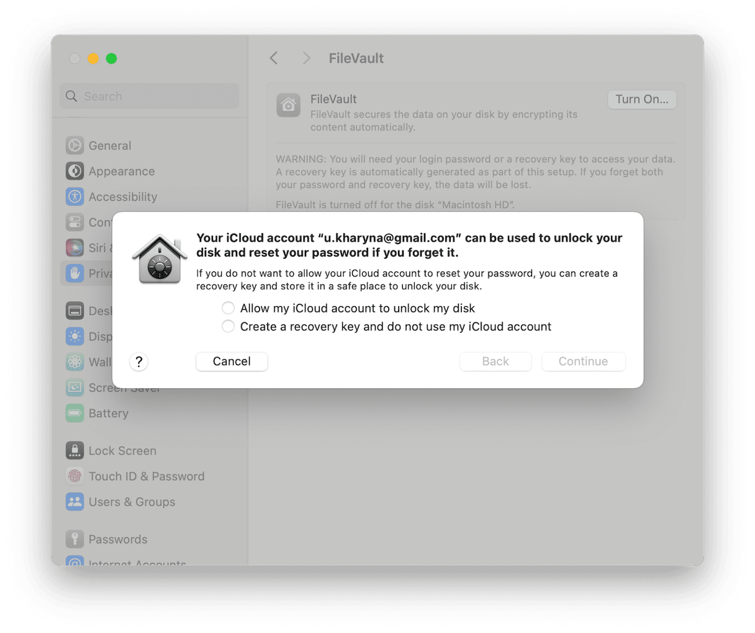
Task: Click the Lock Screen padlock icon
Action: tap(75, 451)
